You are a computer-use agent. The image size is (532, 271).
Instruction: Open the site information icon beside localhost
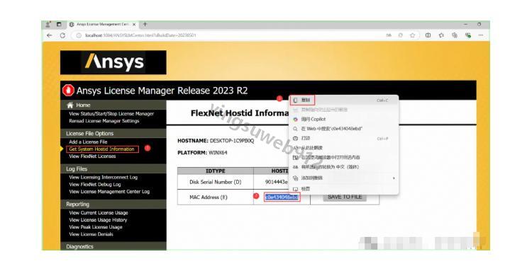(78, 35)
